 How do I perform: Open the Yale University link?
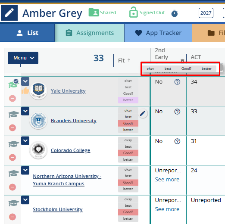68,91
